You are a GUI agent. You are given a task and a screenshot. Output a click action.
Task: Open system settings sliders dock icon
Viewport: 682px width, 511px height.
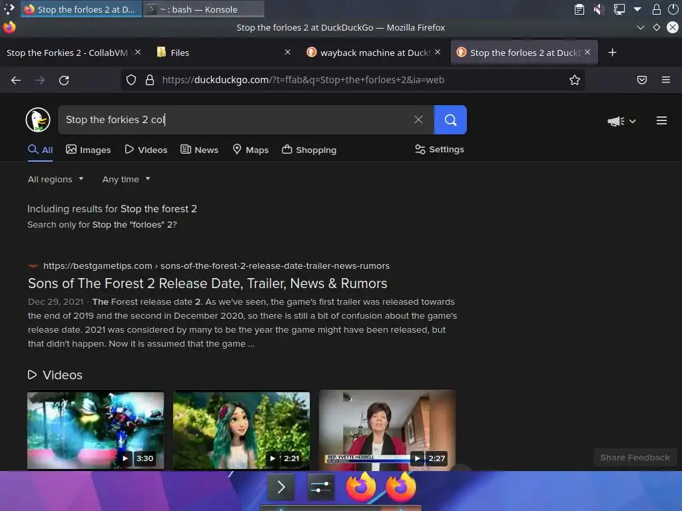pos(321,487)
